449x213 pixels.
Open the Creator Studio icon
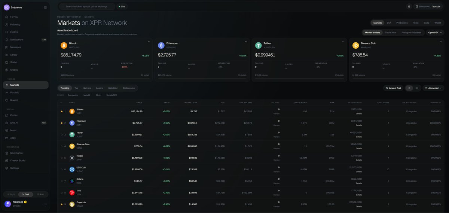[x=7, y=161]
